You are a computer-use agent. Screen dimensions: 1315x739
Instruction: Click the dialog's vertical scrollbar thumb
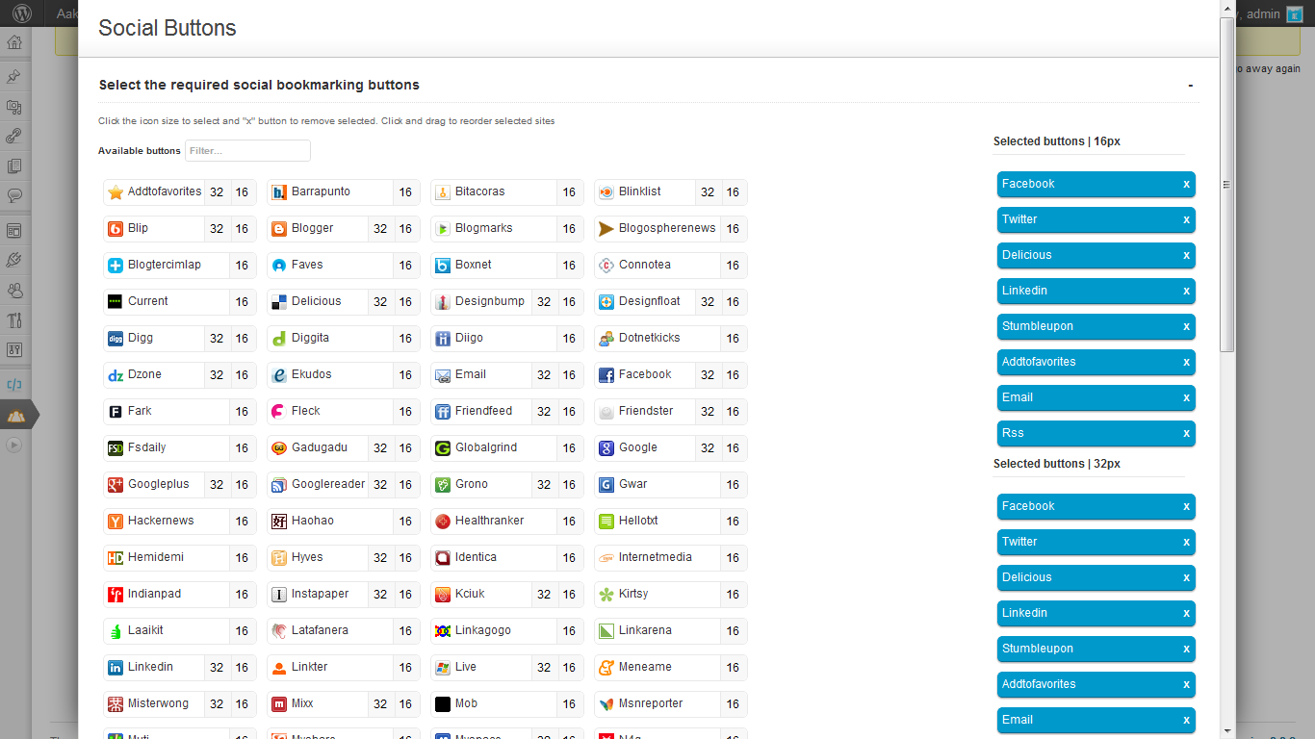pyautogui.click(x=1226, y=183)
